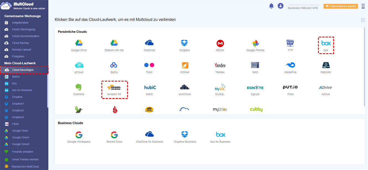This screenshot has height=170, width=368.
Task: Add a MediaFire account
Action: 290,68
